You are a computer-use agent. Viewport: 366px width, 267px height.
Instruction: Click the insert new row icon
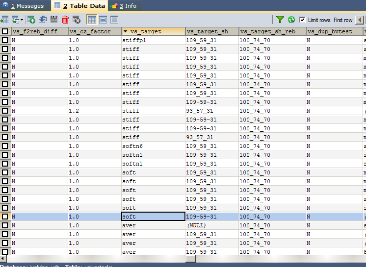point(31,20)
